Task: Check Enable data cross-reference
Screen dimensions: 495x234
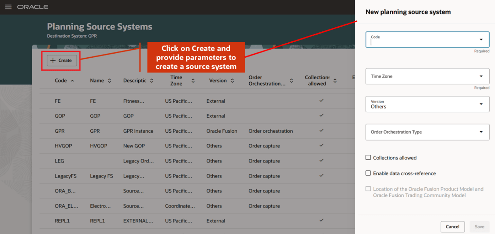Action: click(368, 173)
